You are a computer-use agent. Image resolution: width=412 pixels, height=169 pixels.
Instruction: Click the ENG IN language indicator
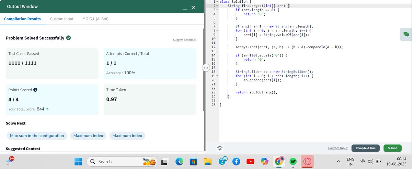click(351, 161)
